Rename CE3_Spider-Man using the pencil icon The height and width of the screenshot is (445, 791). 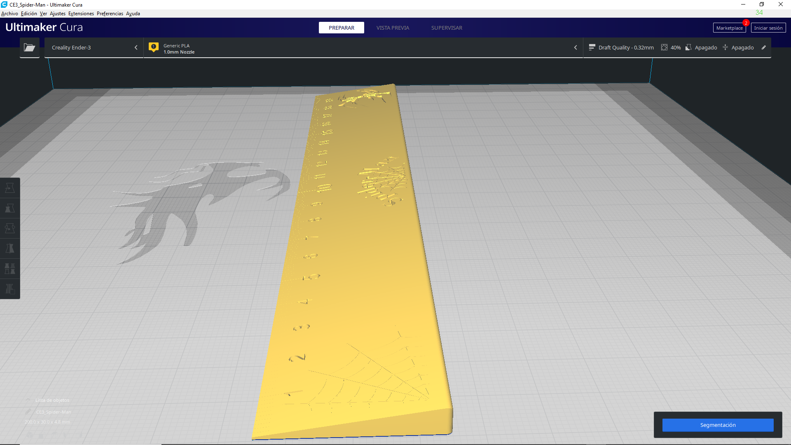28,412
